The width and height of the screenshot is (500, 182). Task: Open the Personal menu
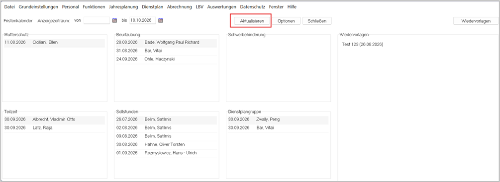[71, 6]
